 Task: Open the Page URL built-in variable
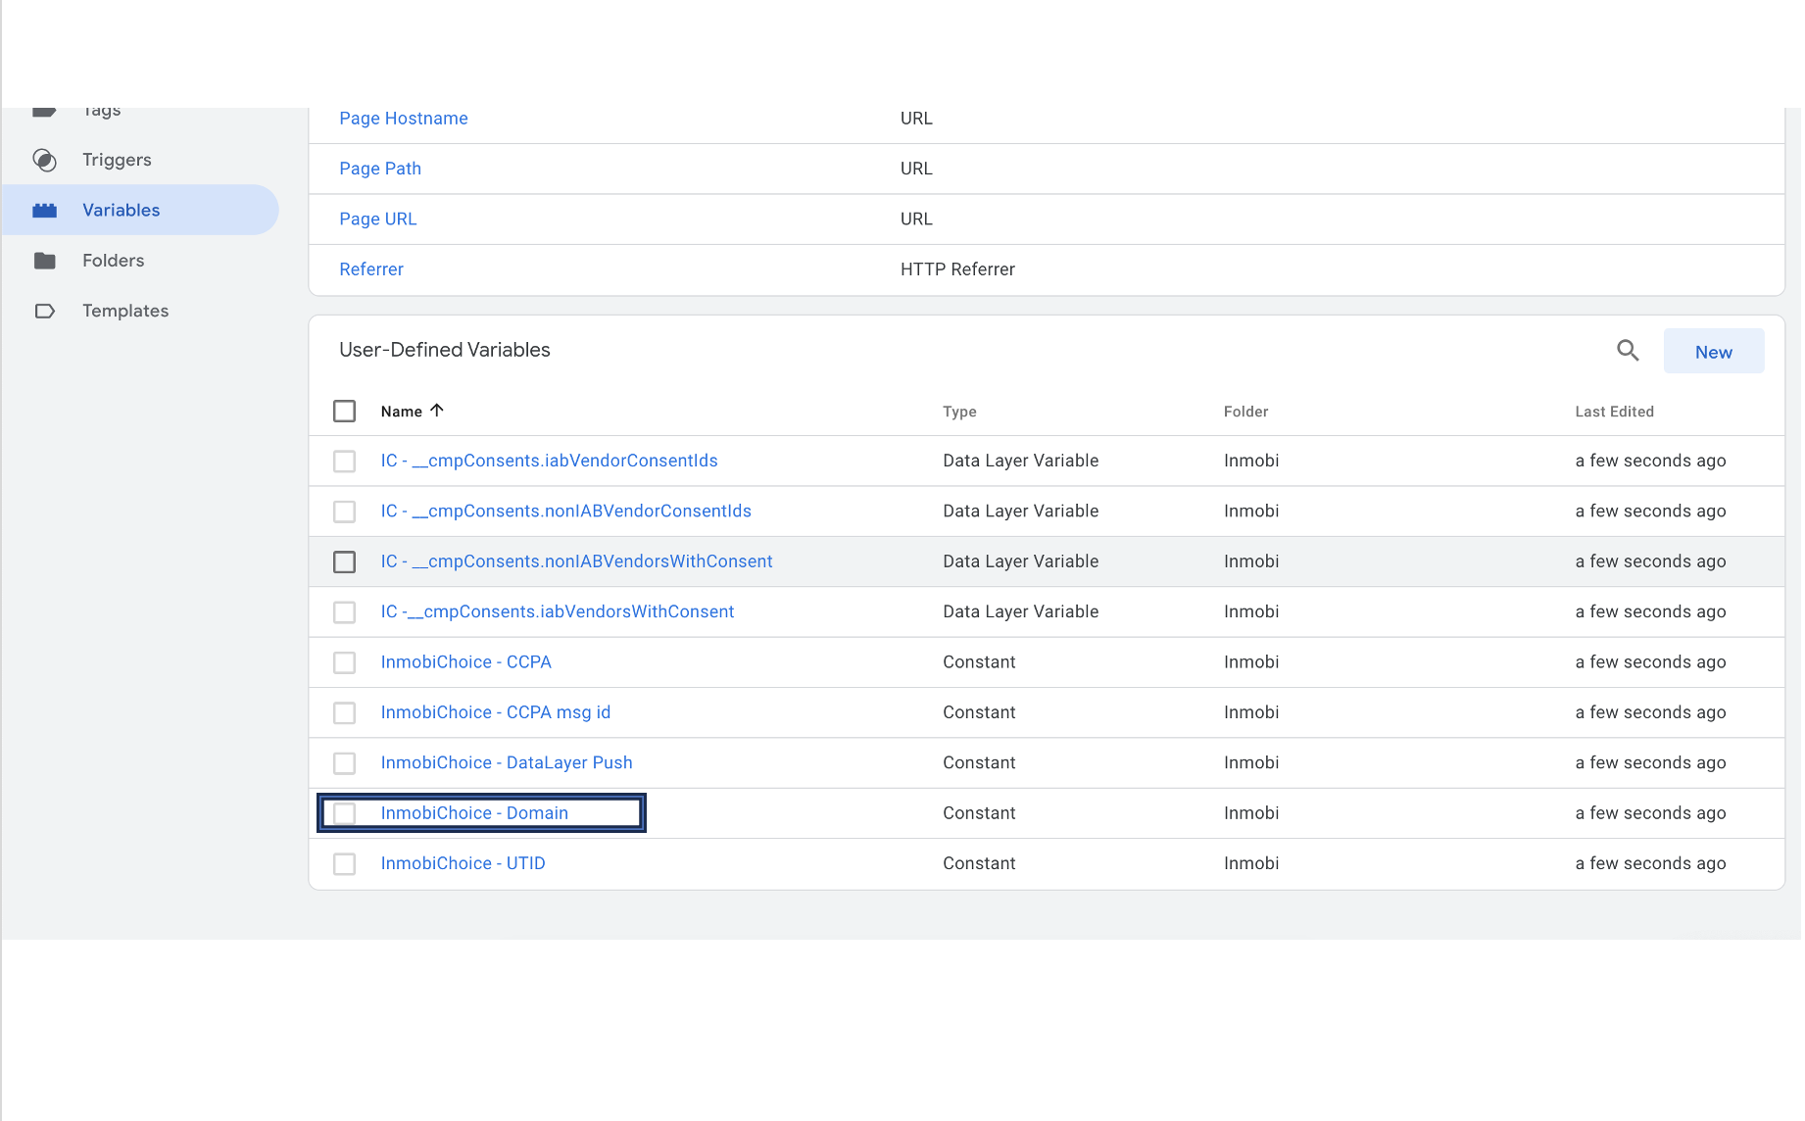coord(378,219)
